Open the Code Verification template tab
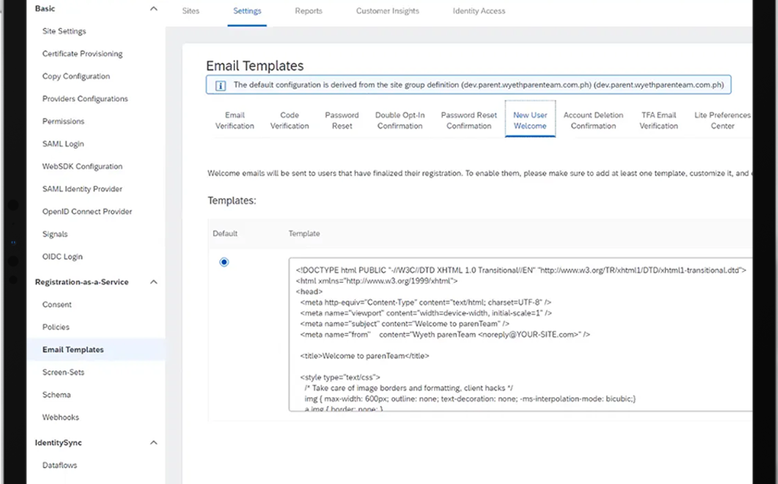The height and width of the screenshot is (484, 778). click(289, 120)
